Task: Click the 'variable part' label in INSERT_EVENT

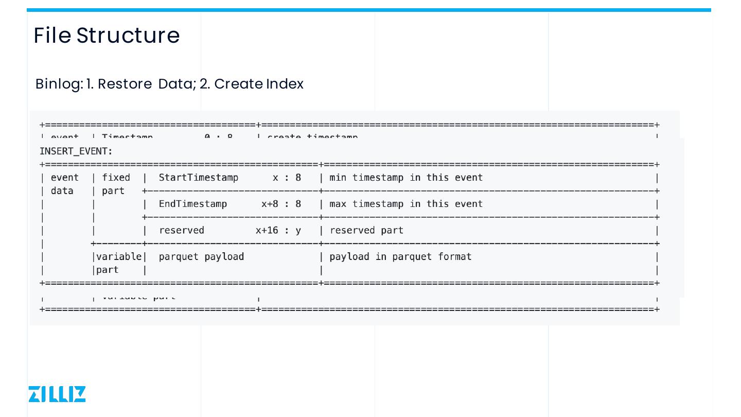Action: (x=118, y=263)
